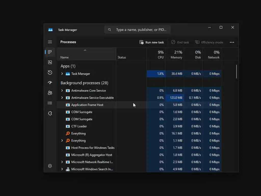This screenshot has width=261, height=196.
Task: Click the Microsoft Windows Search Indexer icon
Action: 68,169
